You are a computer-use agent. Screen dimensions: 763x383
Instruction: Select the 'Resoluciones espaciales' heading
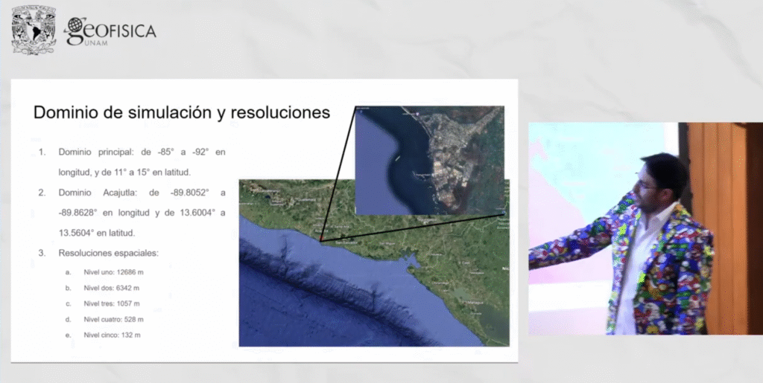click(x=108, y=253)
